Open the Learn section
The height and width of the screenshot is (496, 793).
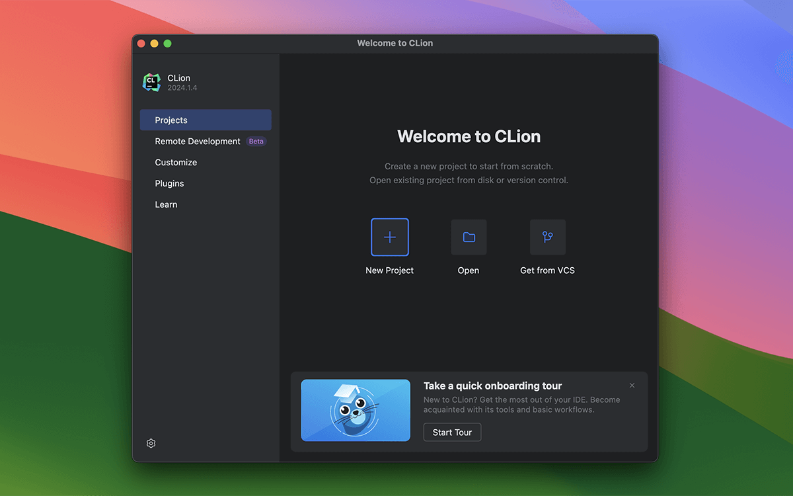point(206,204)
